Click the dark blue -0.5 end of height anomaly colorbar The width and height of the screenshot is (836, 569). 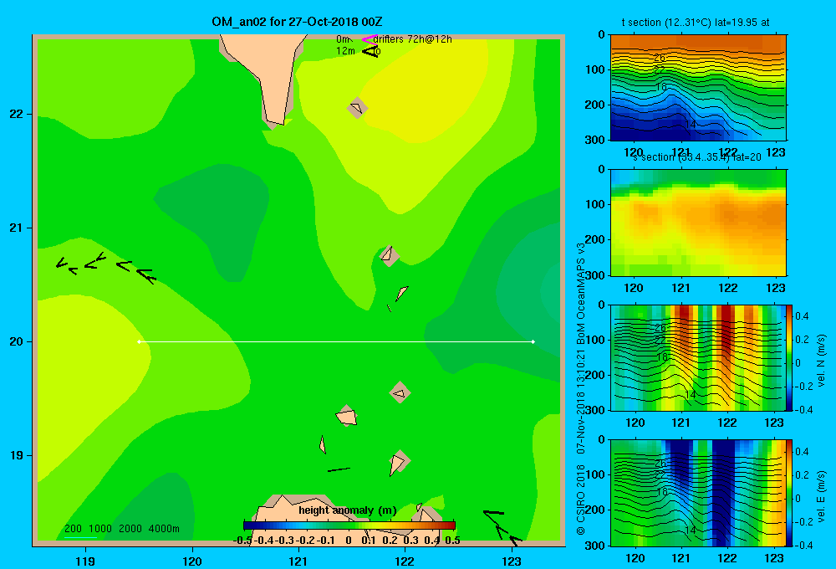pyautogui.click(x=247, y=525)
